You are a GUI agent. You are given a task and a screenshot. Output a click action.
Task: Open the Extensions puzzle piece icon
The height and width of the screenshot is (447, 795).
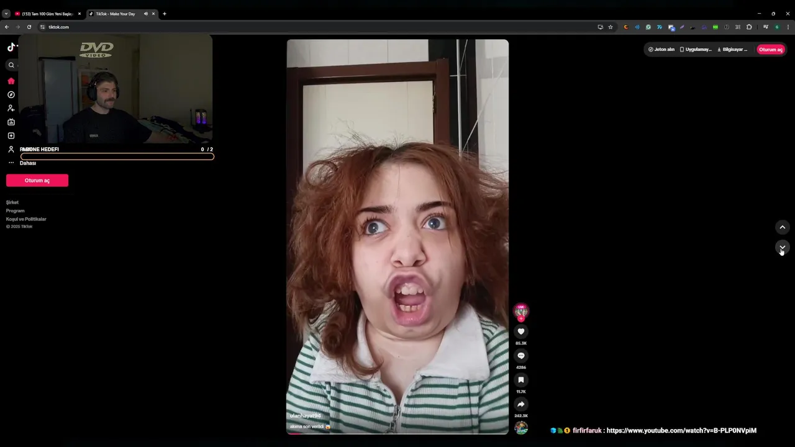(x=749, y=27)
